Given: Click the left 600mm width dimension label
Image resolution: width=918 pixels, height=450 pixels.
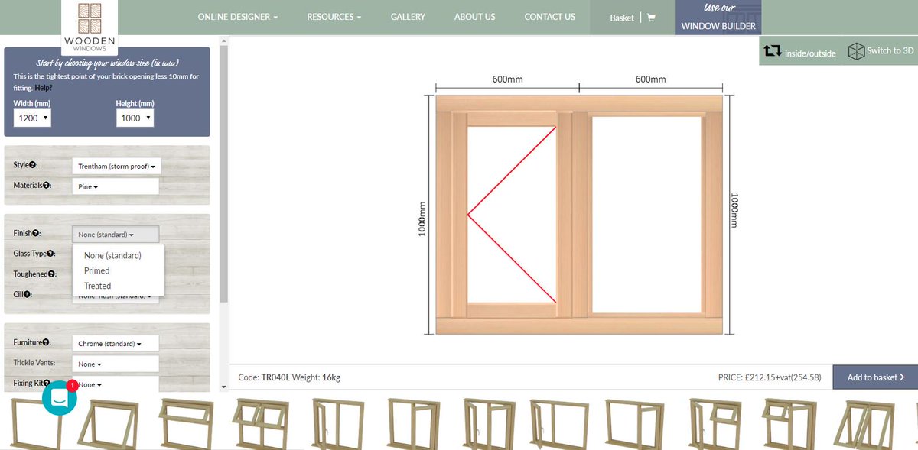Looking at the screenshot, I should coord(508,79).
